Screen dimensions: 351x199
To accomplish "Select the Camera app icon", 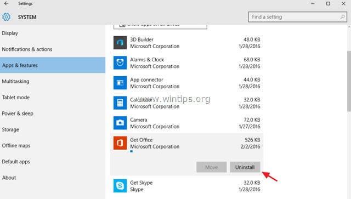I will pos(120,123).
